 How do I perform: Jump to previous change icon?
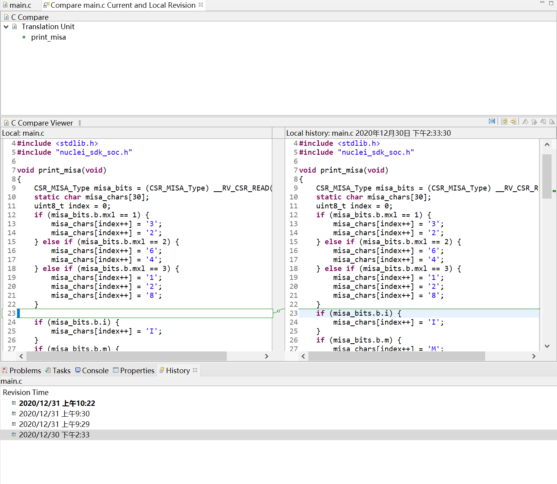pos(552,122)
